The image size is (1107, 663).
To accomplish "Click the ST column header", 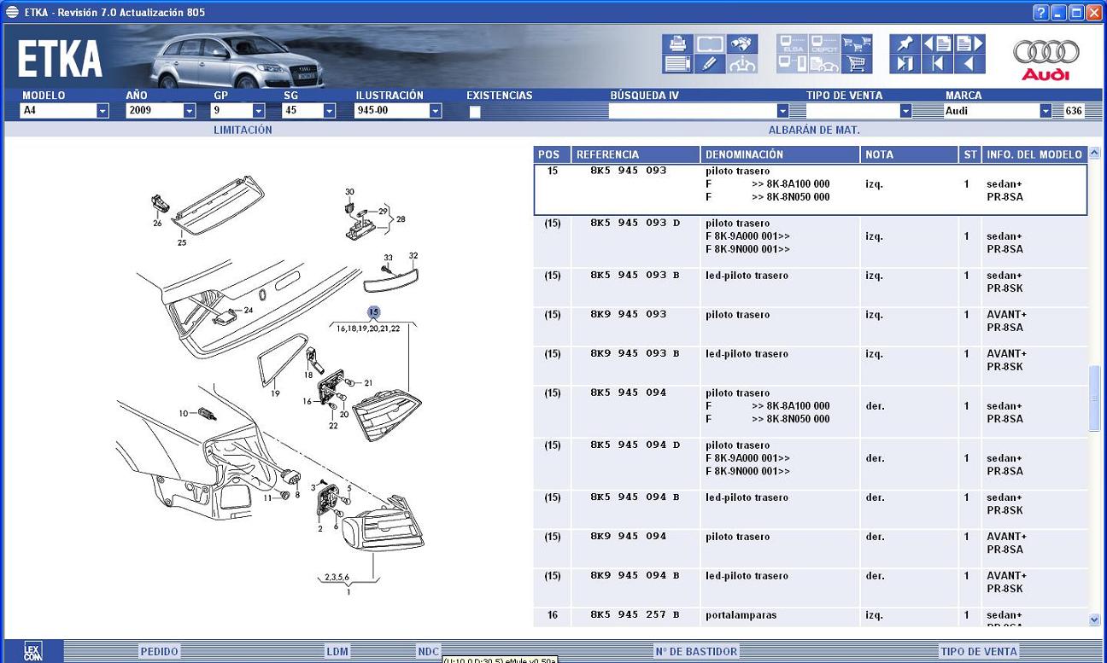I will point(970,154).
